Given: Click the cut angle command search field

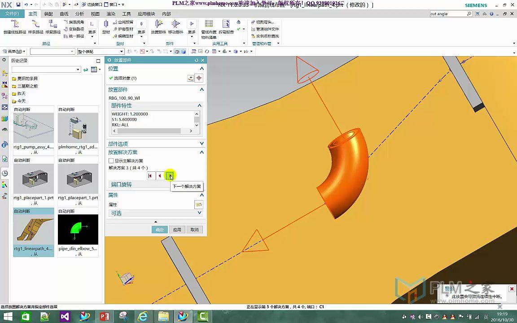Looking at the screenshot, I should click(448, 14).
